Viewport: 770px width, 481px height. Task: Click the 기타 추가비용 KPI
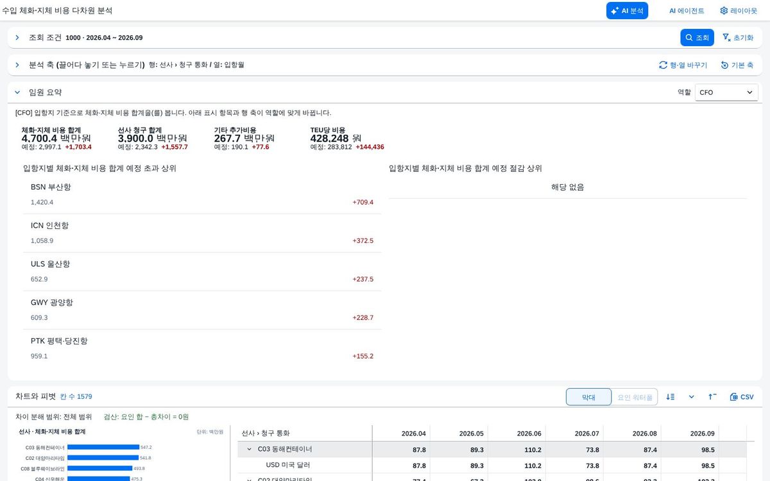[244, 138]
